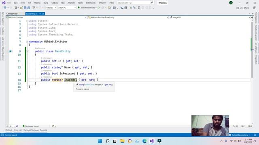Click the feedback icon beside Live Share
The height and width of the screenshot is (145, 259).
coord(254,8)
